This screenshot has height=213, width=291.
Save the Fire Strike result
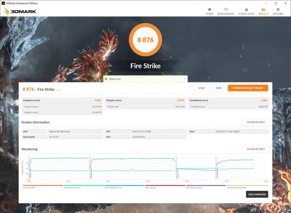pyautogui.click(x=219, y=88)
